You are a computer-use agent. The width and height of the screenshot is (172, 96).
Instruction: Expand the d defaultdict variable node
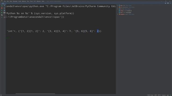pos(118,7)
